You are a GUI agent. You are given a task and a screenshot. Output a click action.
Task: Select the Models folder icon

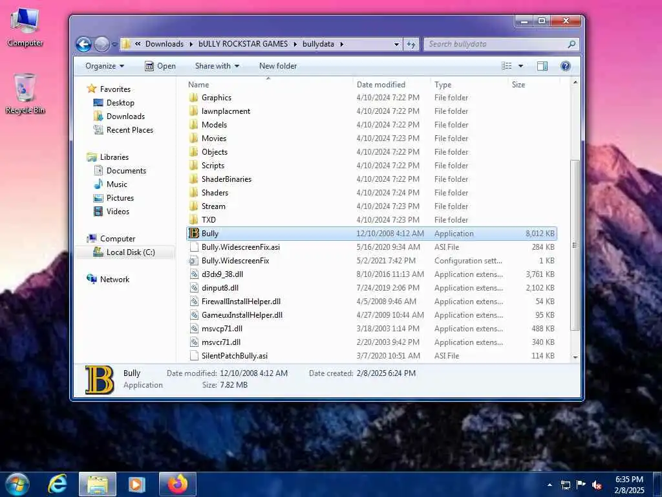194,125
